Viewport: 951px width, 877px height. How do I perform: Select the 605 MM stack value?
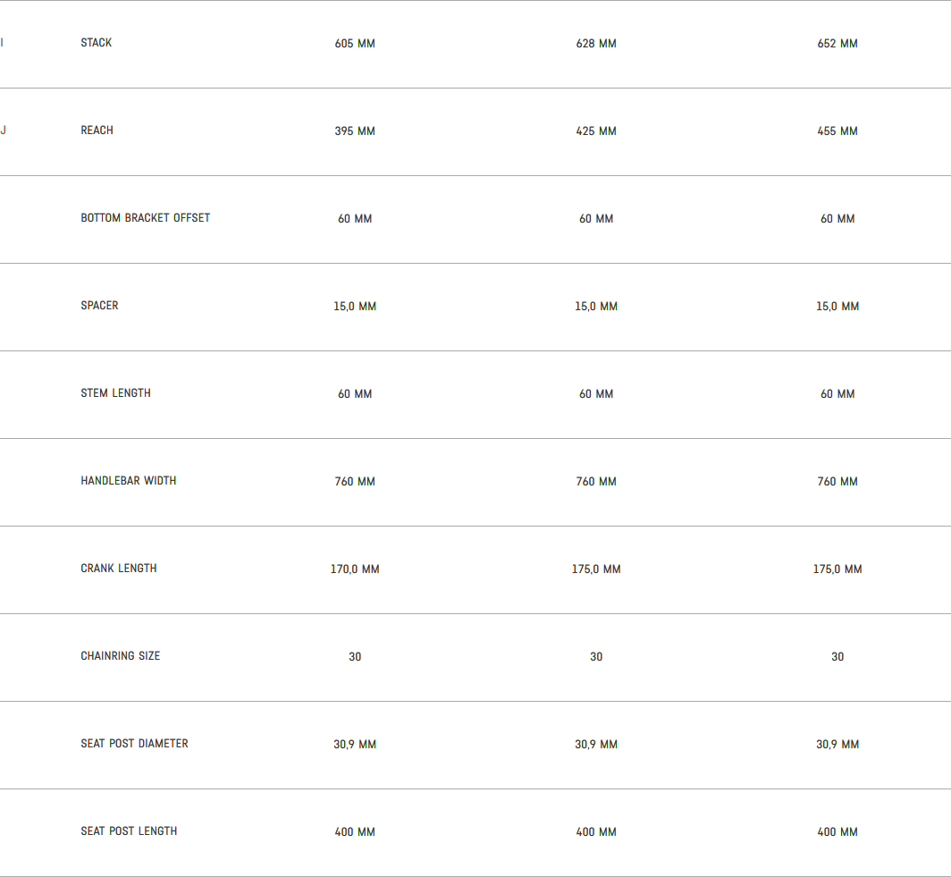355,44
